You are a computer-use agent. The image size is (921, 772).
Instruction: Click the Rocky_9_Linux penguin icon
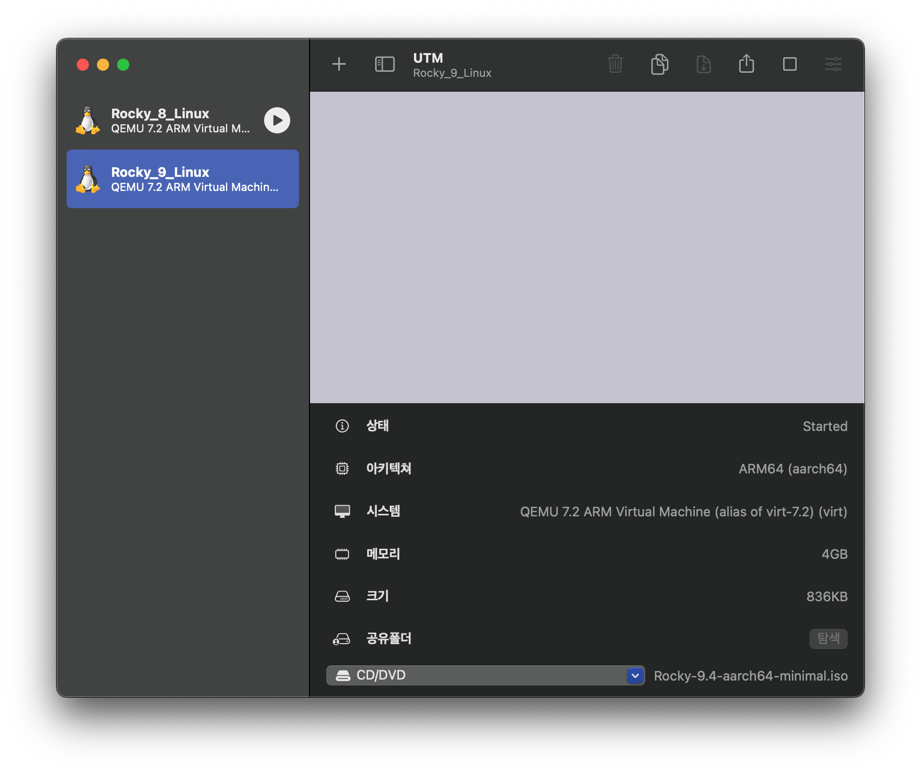point(88,179)
